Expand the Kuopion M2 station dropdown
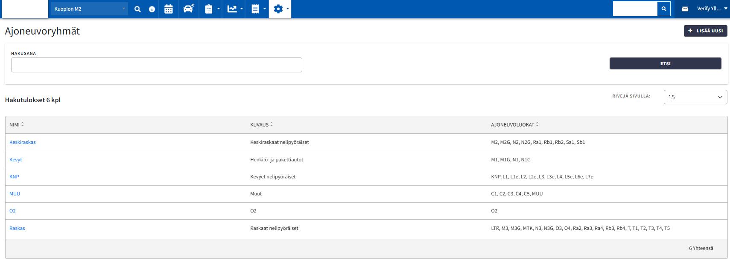The height and width of the screenshot is (261, 730). (89, 9)
